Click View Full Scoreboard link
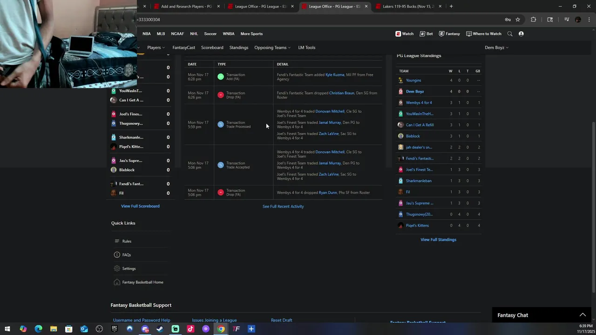596x335 pixels. [140, 206]
